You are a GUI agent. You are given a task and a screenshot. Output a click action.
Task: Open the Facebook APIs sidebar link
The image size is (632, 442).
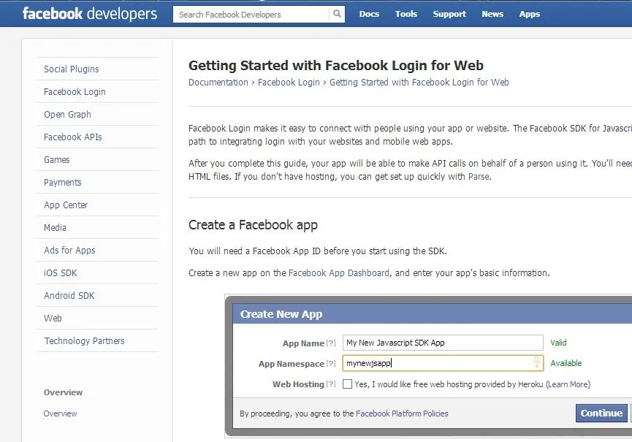(x=73, y=137)
